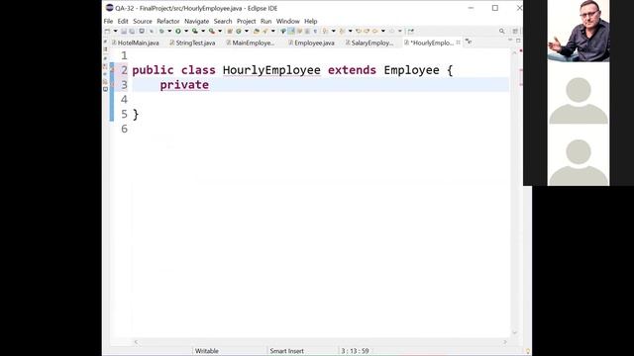Click the class name "HourlyEmployee" in code
This screenshot has width=634, height=356.
point(271,70)
